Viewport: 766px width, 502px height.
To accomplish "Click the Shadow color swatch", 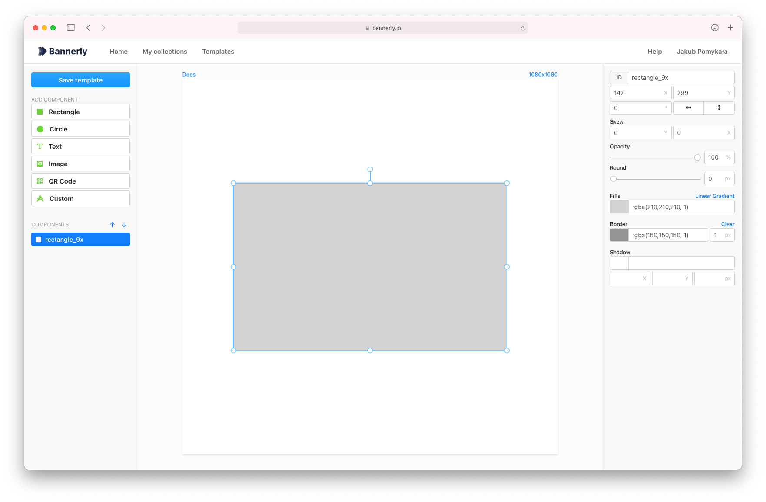I will tap(619, 263).
